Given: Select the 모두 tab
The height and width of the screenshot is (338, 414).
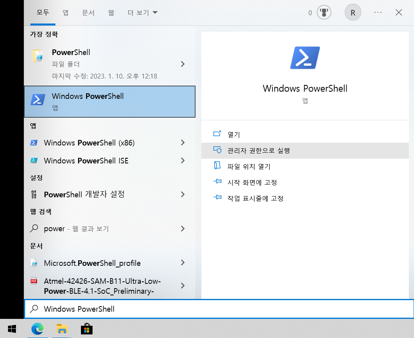Looking at the screenshot, I should pyautogui.click(x=43, y=12).
